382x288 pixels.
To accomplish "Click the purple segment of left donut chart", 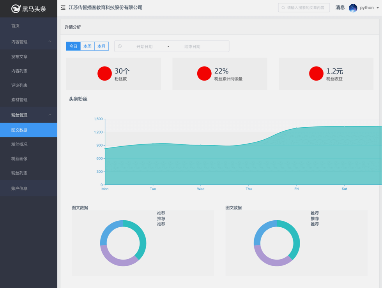I will pyautogui.click(x=117, y=260).
